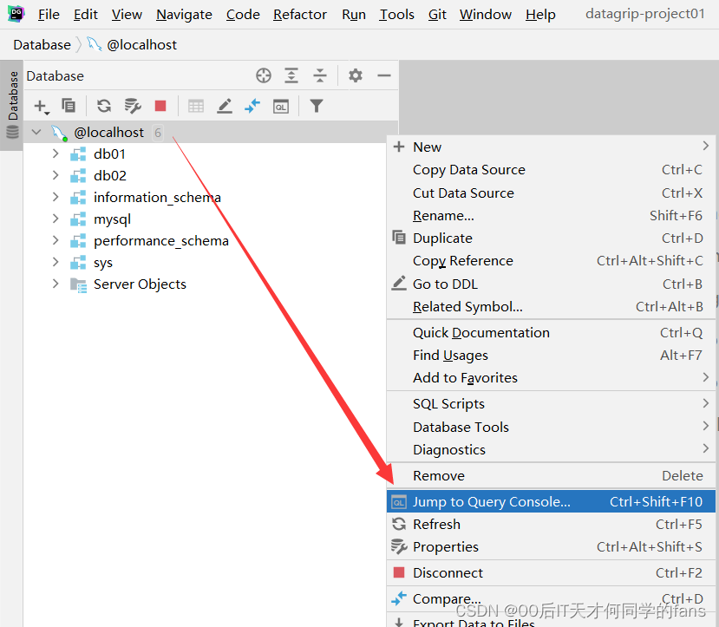Image resolution: width=719 pixels, height=627 pixels.
Task: Open Database panel gear settings
Action: click(356, 75)
